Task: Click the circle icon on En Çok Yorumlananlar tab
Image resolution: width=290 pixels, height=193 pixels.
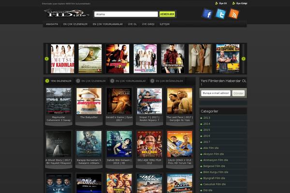Action: point(112,81)
